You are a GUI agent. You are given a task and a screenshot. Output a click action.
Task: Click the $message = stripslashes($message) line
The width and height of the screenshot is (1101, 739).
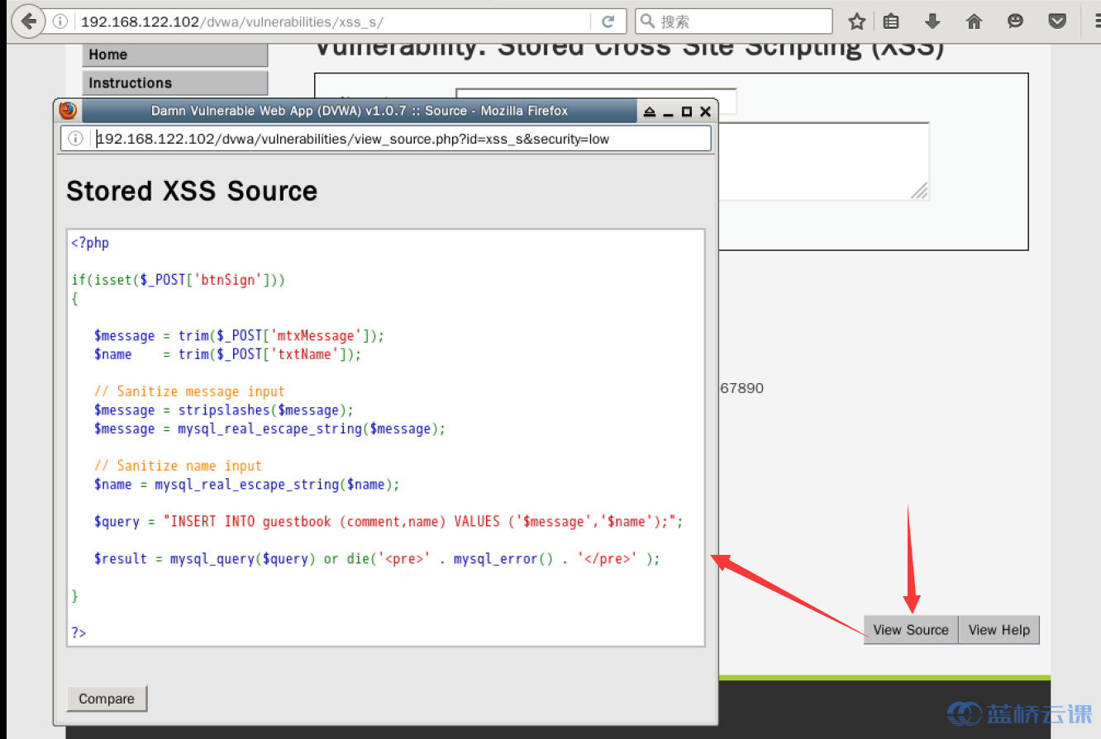point(224,410)
